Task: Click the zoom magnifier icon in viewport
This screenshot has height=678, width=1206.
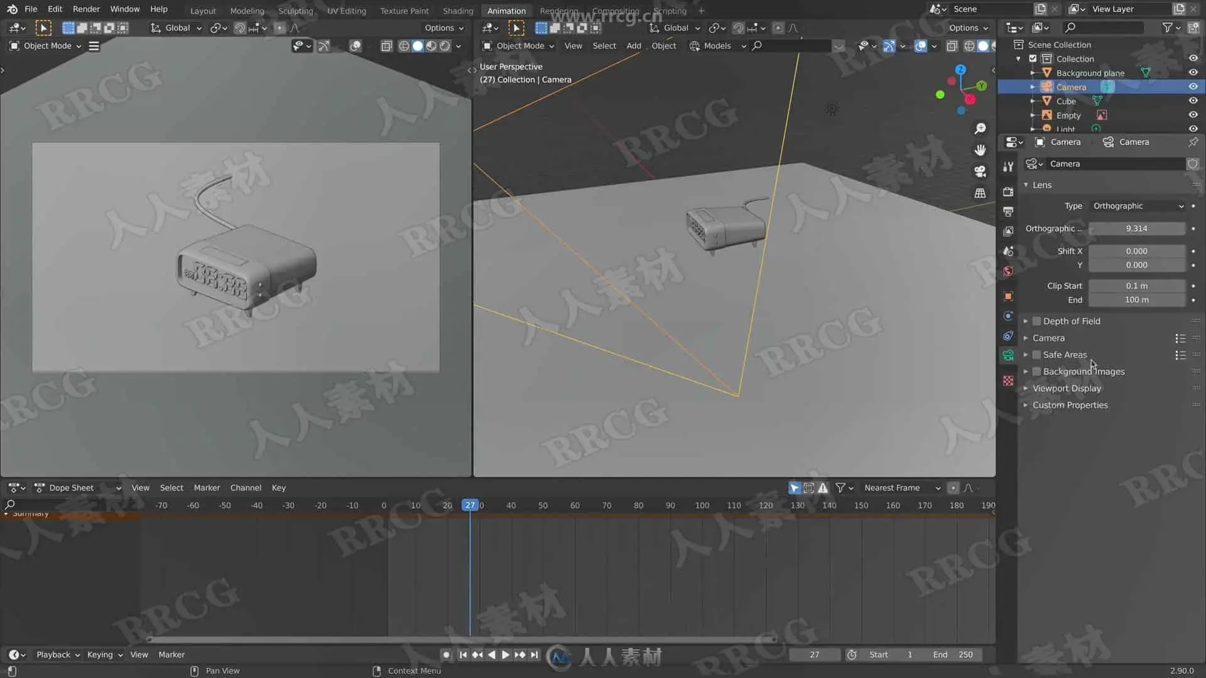Action: pos(980,129)
